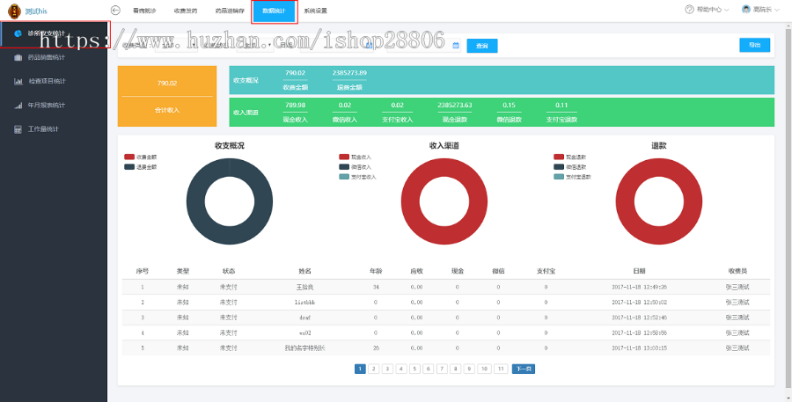Go to the 下一页 page button
Screen dimensions: 792x402
[524, 369]
